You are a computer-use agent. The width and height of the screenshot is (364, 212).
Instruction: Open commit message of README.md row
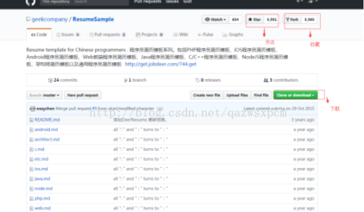(x=140, y=120)
